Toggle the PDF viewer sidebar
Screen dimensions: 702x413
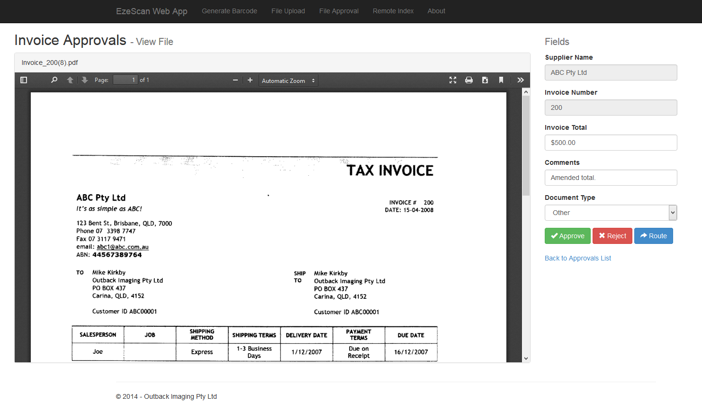click(x=24, y=80)
